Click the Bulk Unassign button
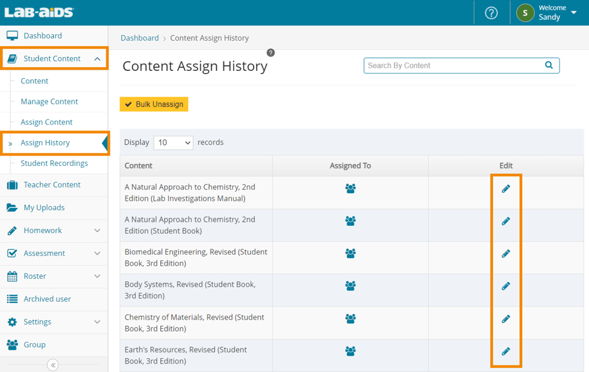 tap(154, 104)
